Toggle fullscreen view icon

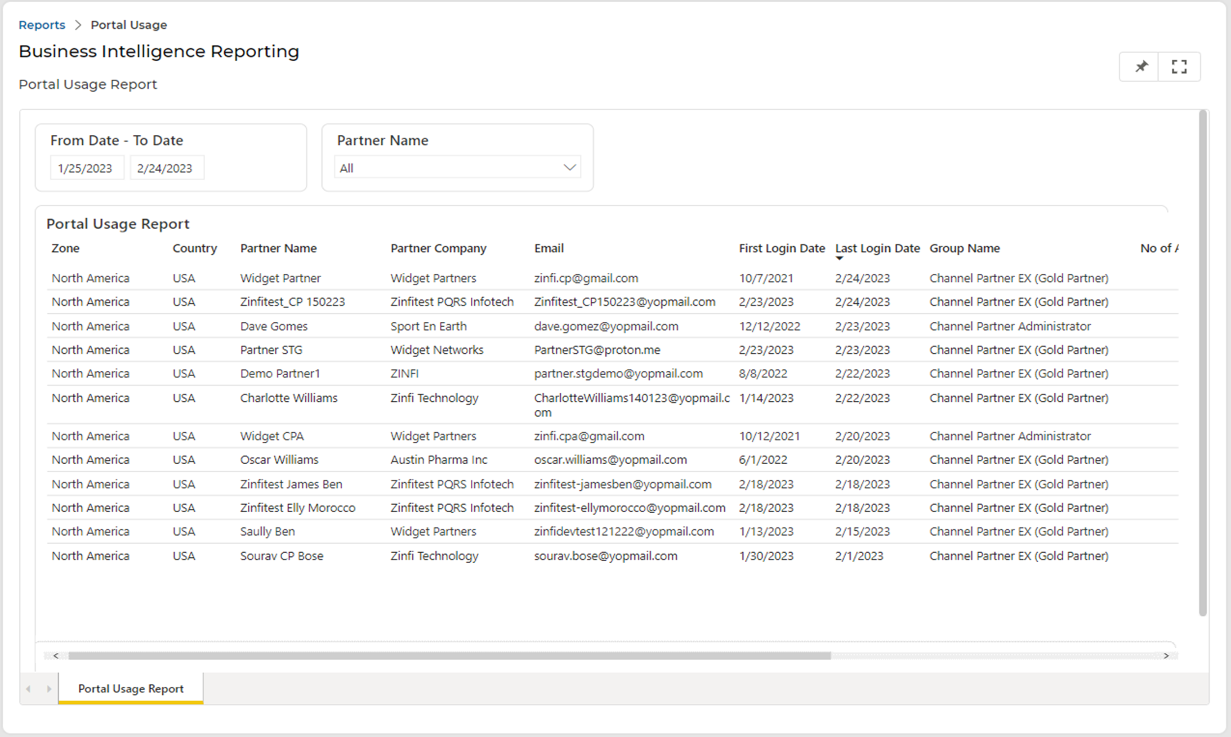click(x=1179, y=67)
